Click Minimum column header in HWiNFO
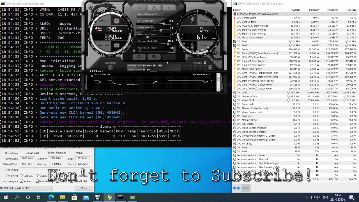 tap(311, 10)
